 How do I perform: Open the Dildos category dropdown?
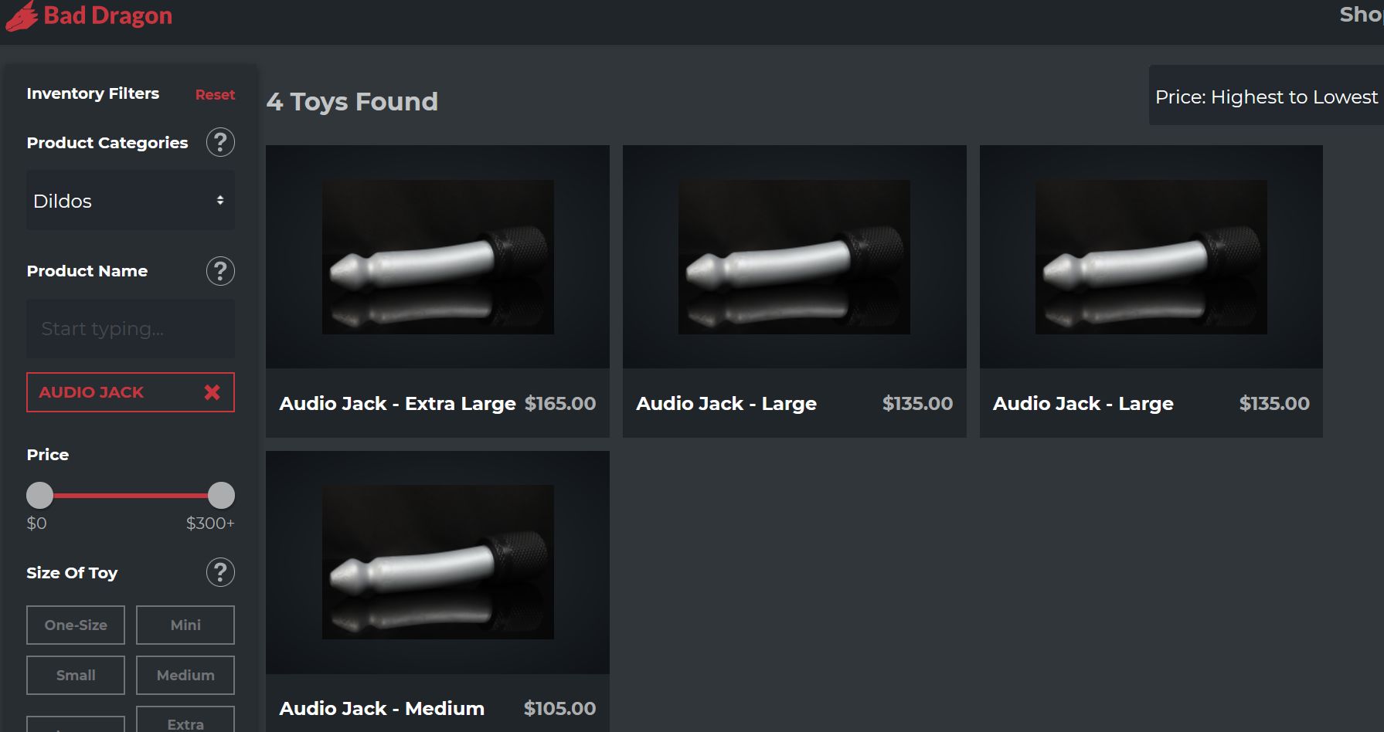tap(130, 201)
